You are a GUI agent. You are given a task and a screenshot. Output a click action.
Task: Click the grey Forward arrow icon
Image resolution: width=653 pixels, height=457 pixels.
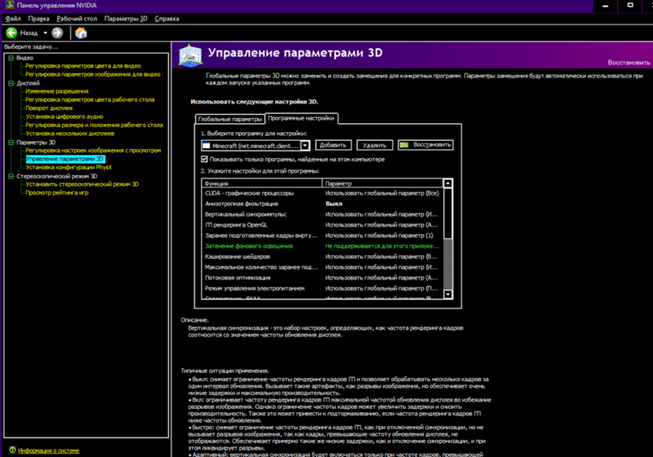57,33
